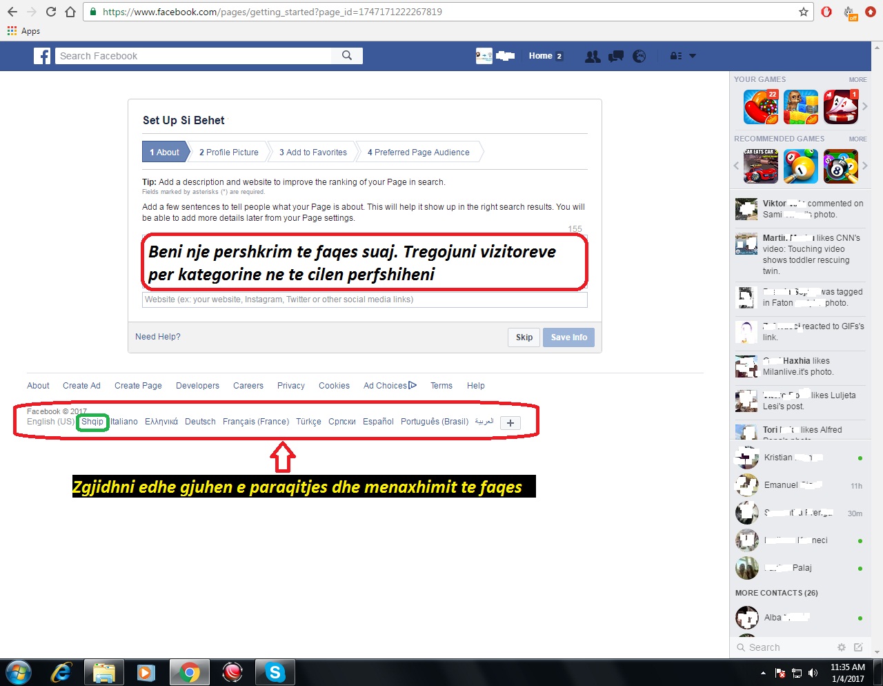Click Home in the top bar
Image resolution: width=883 pixels, height=686 pixels.
click(x=541, y=56)
